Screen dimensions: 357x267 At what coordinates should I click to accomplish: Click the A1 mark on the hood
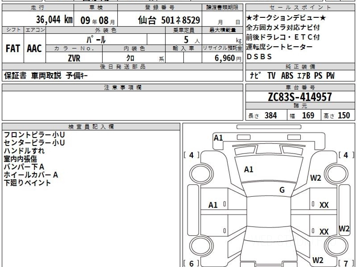[x=248, y=169]
